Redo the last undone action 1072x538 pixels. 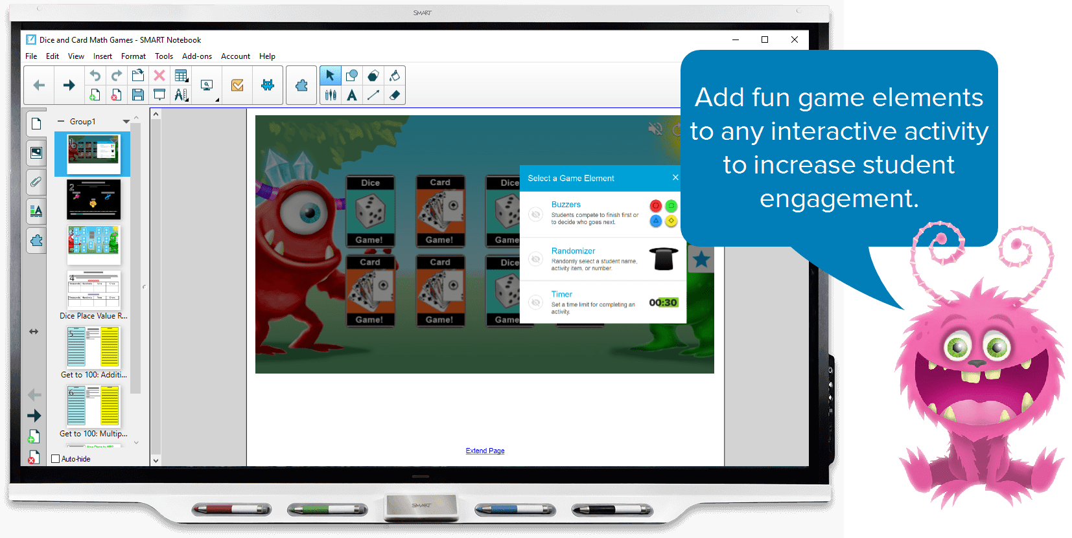[x=116, y=75]
